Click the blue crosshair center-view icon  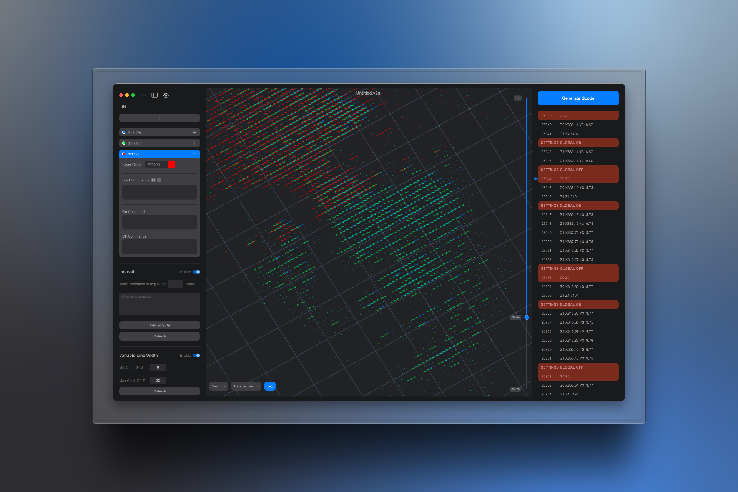point(270,386)
